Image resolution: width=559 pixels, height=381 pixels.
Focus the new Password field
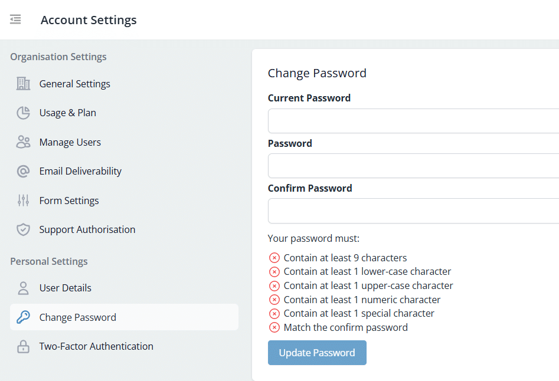[414, 166]
